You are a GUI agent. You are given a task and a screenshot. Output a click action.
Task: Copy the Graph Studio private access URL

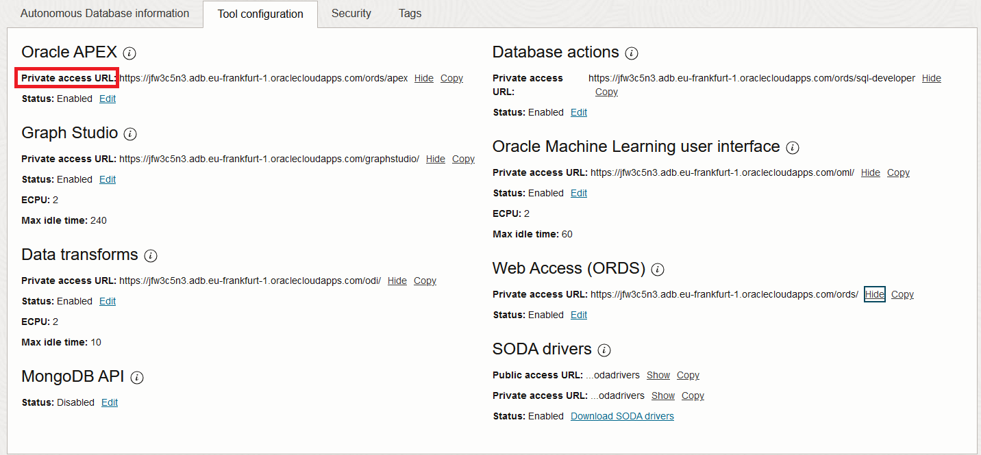(463, 159)
